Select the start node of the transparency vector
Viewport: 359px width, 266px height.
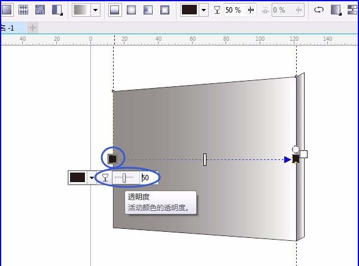click(112, 159)
